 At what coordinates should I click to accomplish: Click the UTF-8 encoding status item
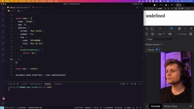(x=96, y=108)
